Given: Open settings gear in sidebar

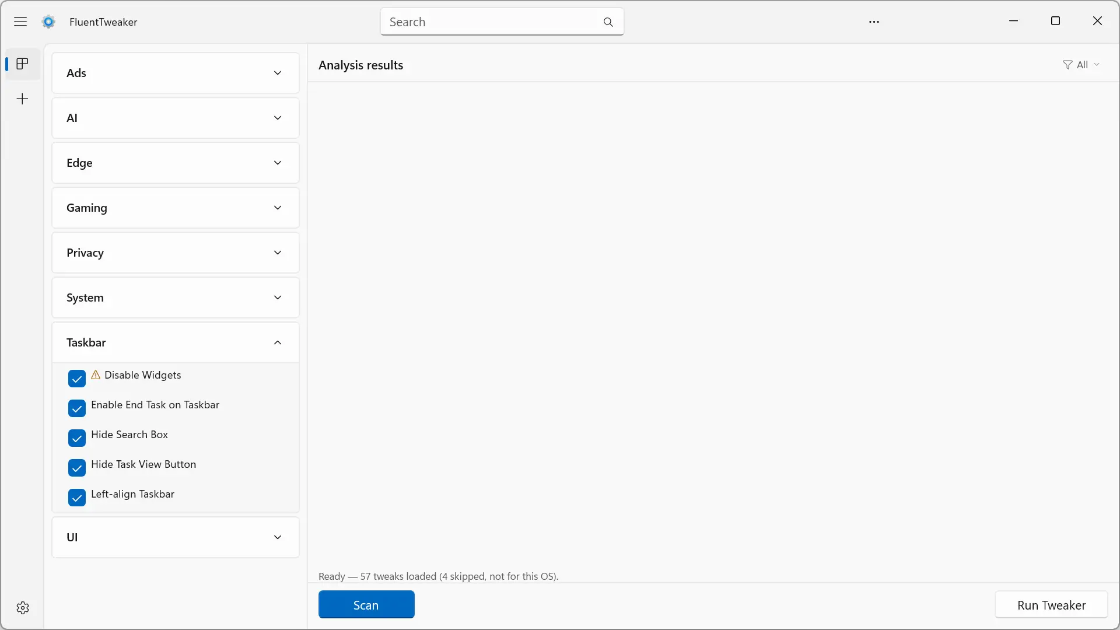Looking at the screenshot, I should [x=23, y=608].
